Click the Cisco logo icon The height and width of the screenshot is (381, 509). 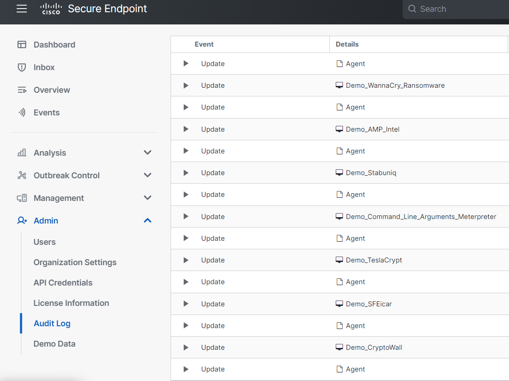[51, 9]
